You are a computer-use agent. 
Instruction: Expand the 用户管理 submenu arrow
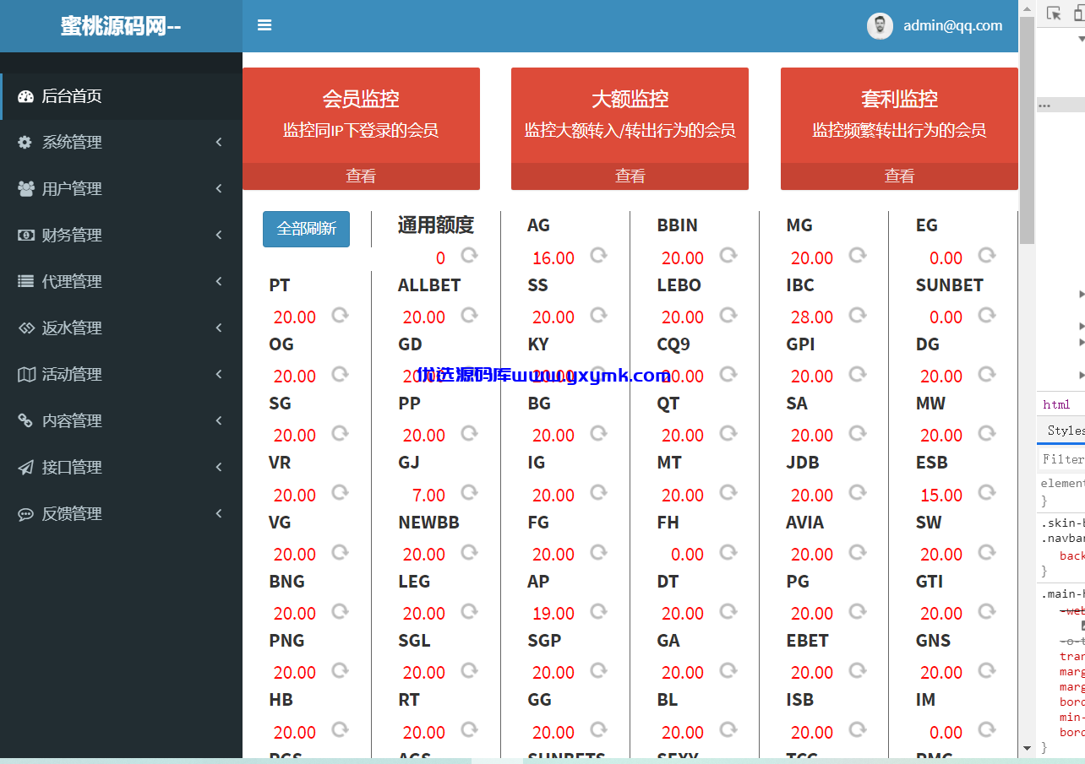click(x=219, y=188)
